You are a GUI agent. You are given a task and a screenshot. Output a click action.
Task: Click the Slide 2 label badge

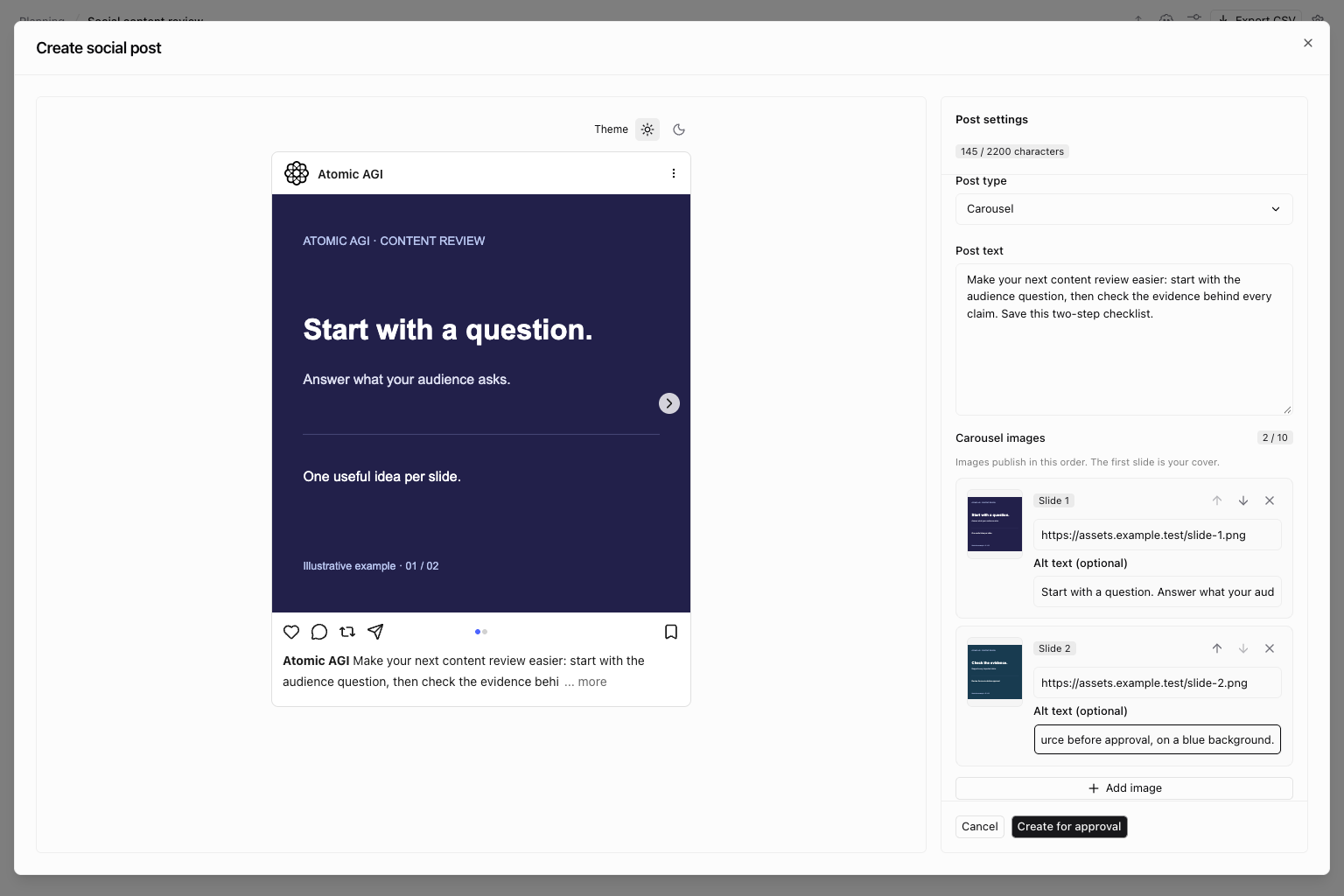point(1054,648)
